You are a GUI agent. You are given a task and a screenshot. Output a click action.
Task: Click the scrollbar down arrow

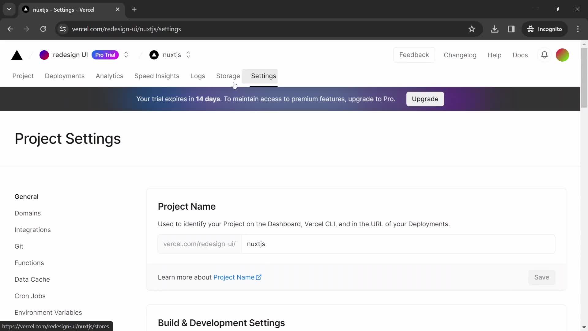pos(584,327)
